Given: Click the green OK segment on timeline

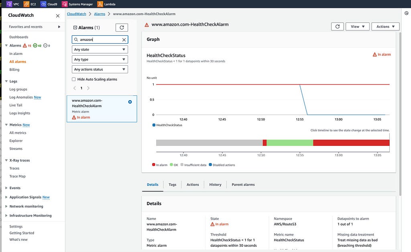Looking at the screenshot, I should point(290,143).
